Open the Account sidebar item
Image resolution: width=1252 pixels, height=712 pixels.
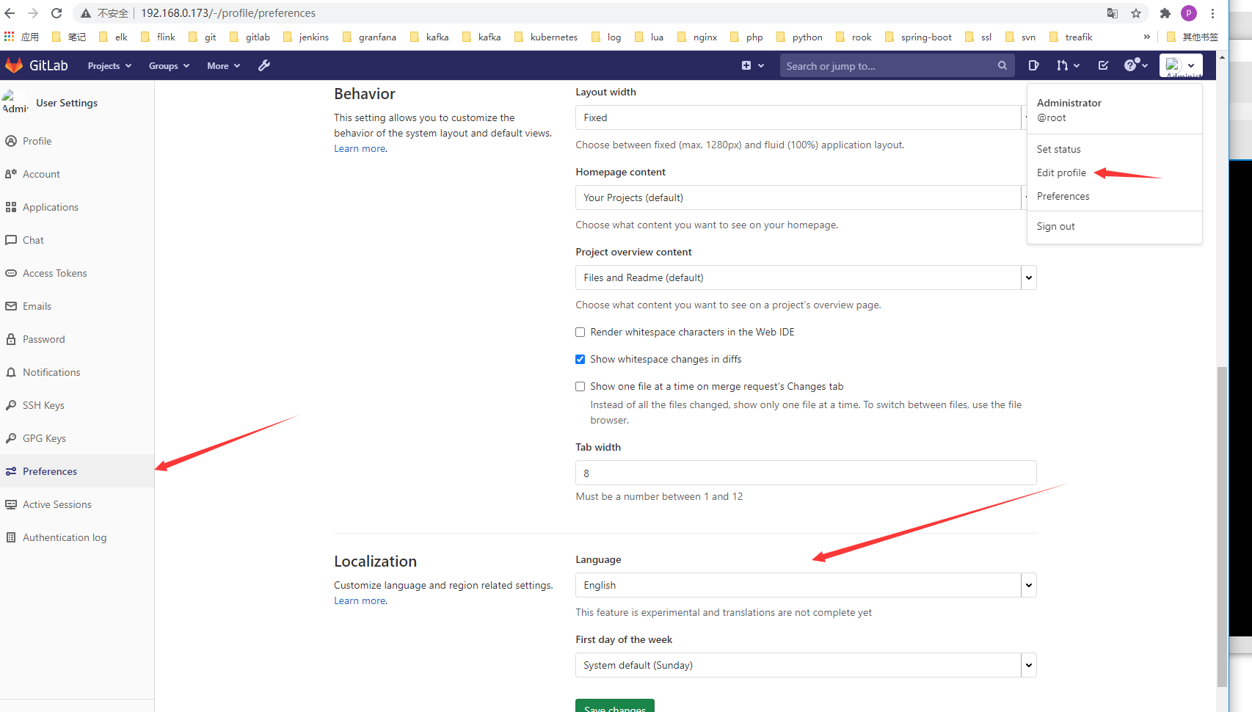point(77,174)
